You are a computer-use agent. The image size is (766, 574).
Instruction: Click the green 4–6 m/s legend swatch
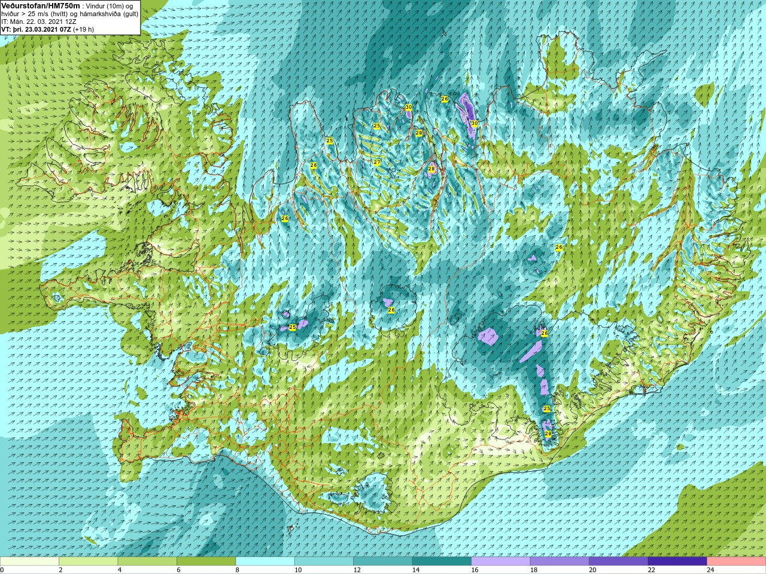[x=147, y=561]
